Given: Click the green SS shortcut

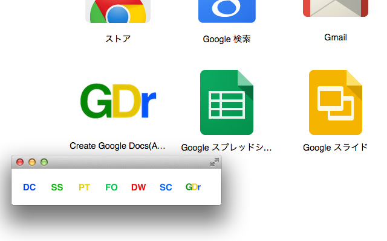Looking at the screenshot, I should pyautogui.click(x=57, y=187).
